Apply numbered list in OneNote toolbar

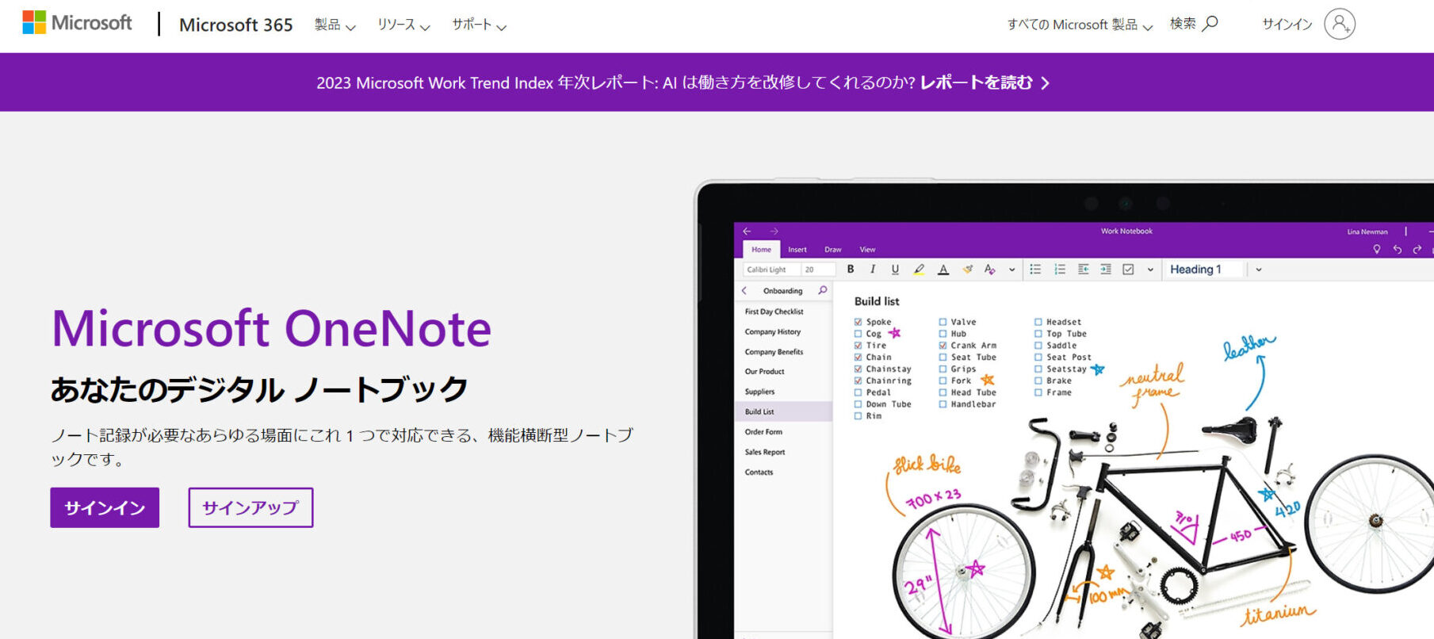coord(1060,270)
